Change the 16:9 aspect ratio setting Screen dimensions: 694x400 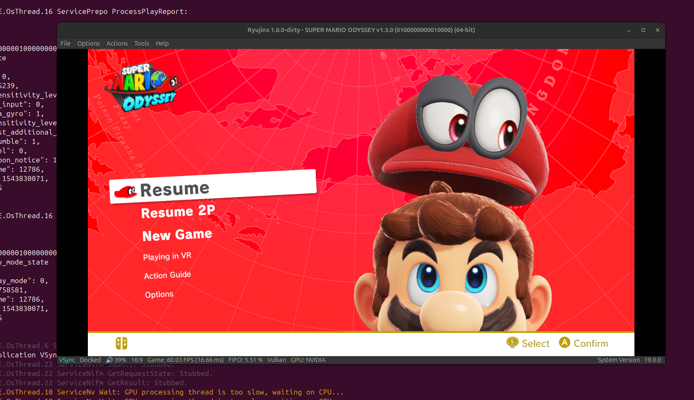pyautogui.click(x=137, y=360)
